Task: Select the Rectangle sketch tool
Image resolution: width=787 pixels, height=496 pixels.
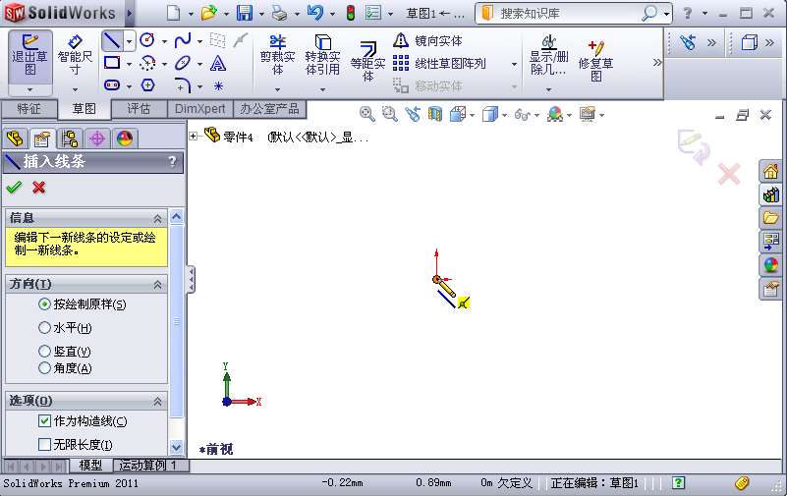Action: (x=111, y=63)
